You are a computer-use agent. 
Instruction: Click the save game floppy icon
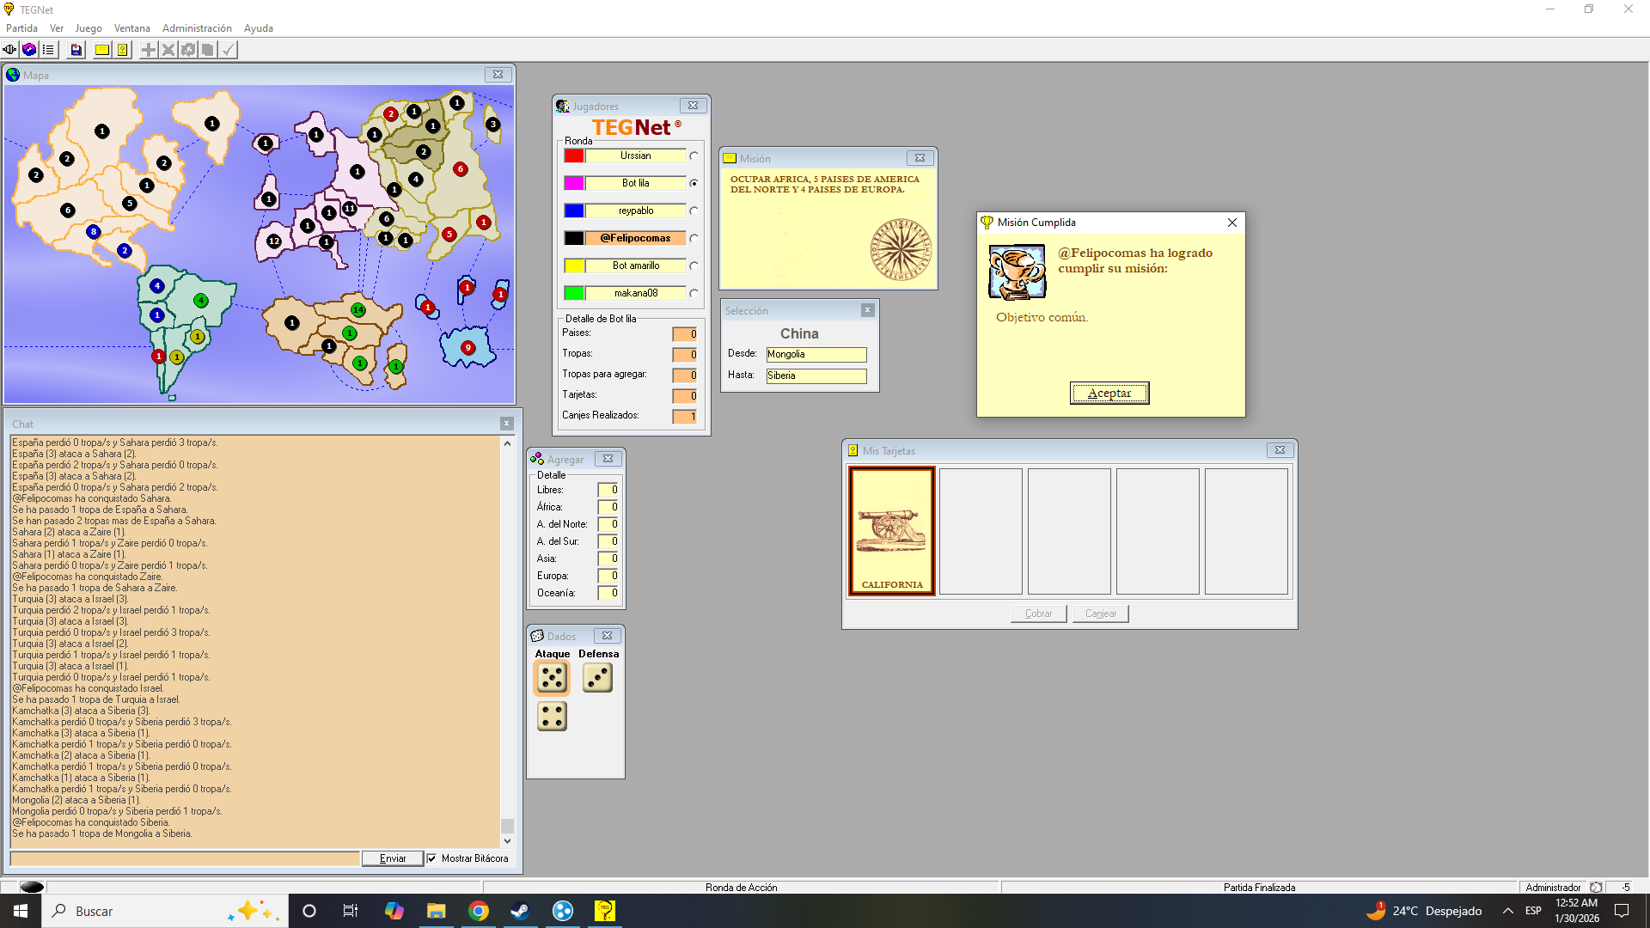point(76,50)
